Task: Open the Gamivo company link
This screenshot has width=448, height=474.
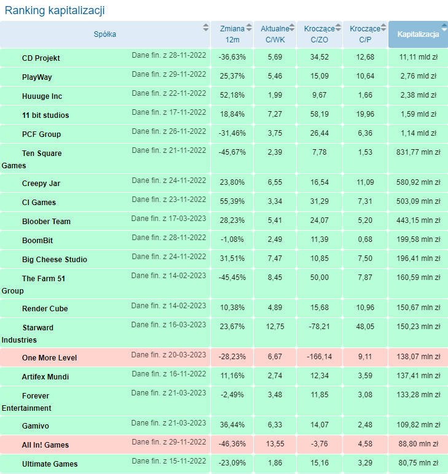Action: tap(36, 426)
